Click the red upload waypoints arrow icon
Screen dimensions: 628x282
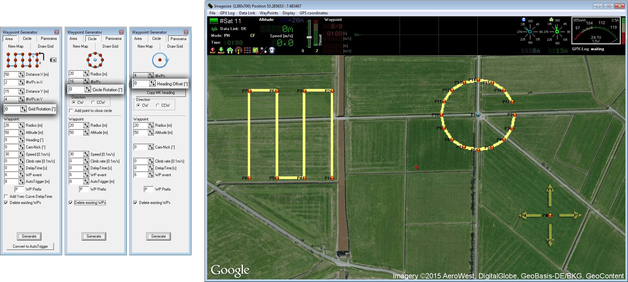[213, 50]
